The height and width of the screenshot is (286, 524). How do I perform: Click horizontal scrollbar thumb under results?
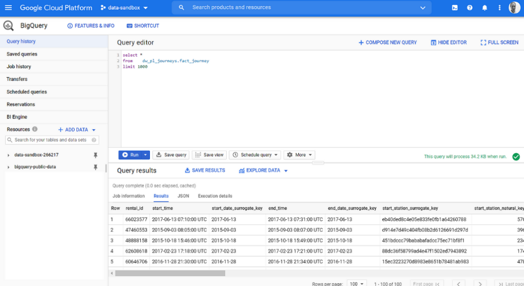(x=170, y=273)
